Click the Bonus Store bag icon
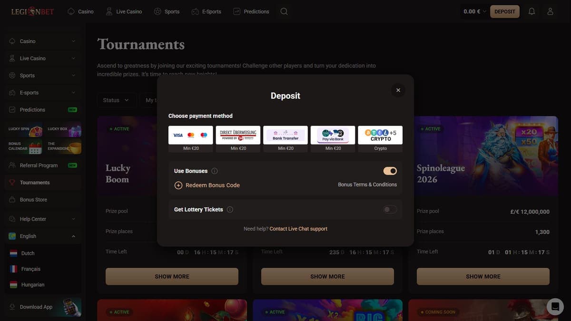 click(x=12, y=200)
